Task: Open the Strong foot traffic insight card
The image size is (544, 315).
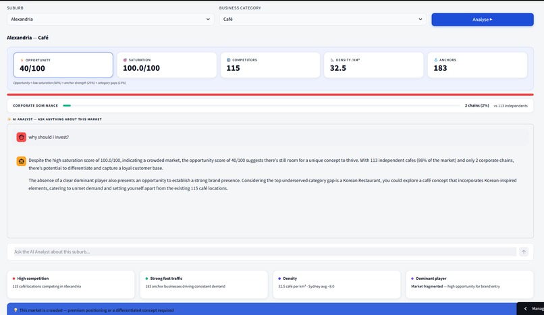Action: pyautogui.click(x=204, y=284)
